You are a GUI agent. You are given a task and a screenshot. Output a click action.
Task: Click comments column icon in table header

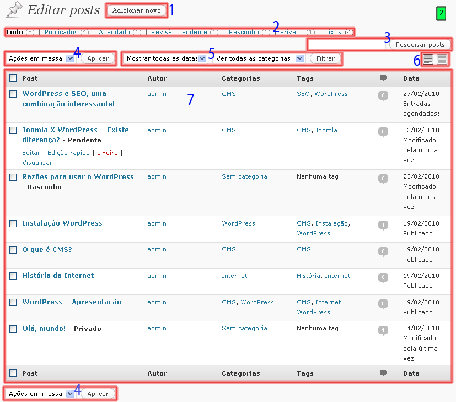[383, 78]
